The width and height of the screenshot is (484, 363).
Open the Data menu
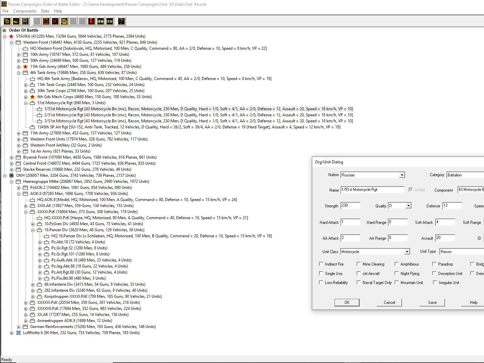click(45, 11)
